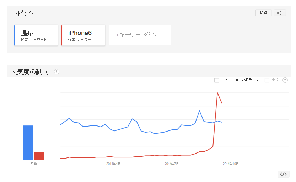Select the iPhone6 keyword card
Screen dimensions: 296x182
83,35
